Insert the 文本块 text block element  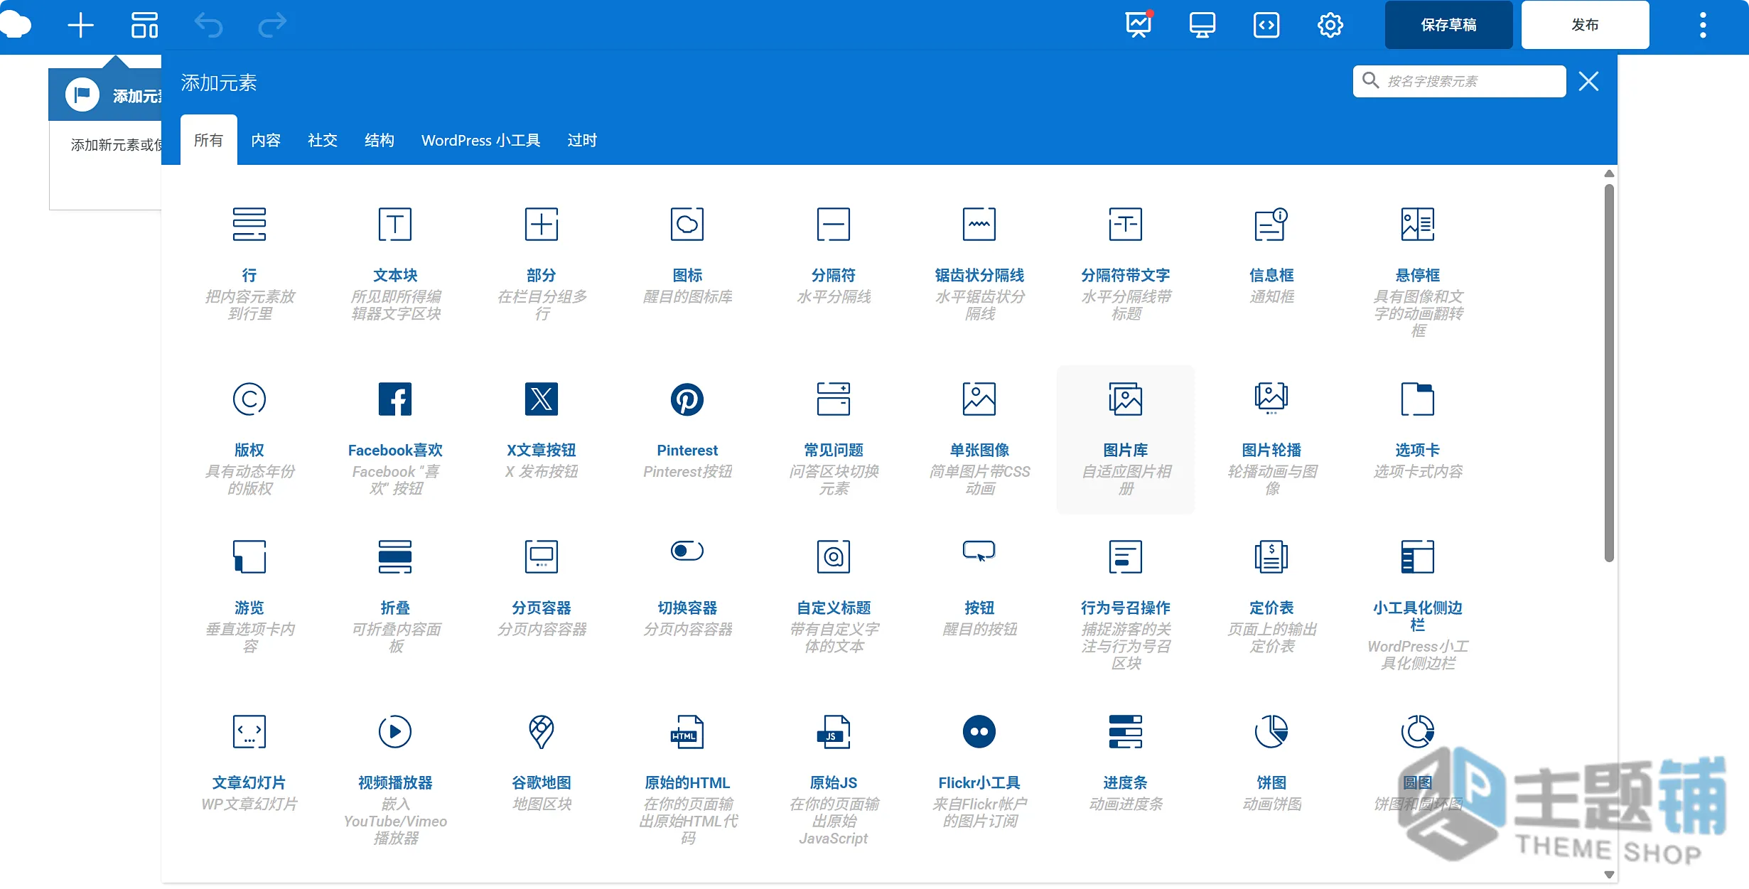pos(395,264)
